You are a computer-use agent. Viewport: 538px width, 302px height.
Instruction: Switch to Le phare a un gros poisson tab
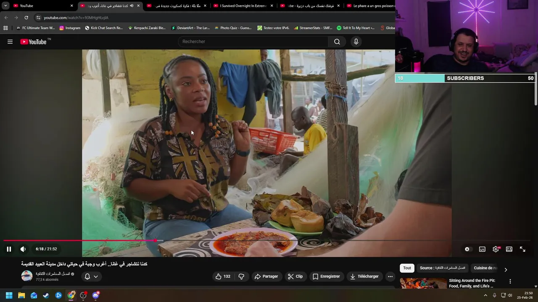[370, 6]
